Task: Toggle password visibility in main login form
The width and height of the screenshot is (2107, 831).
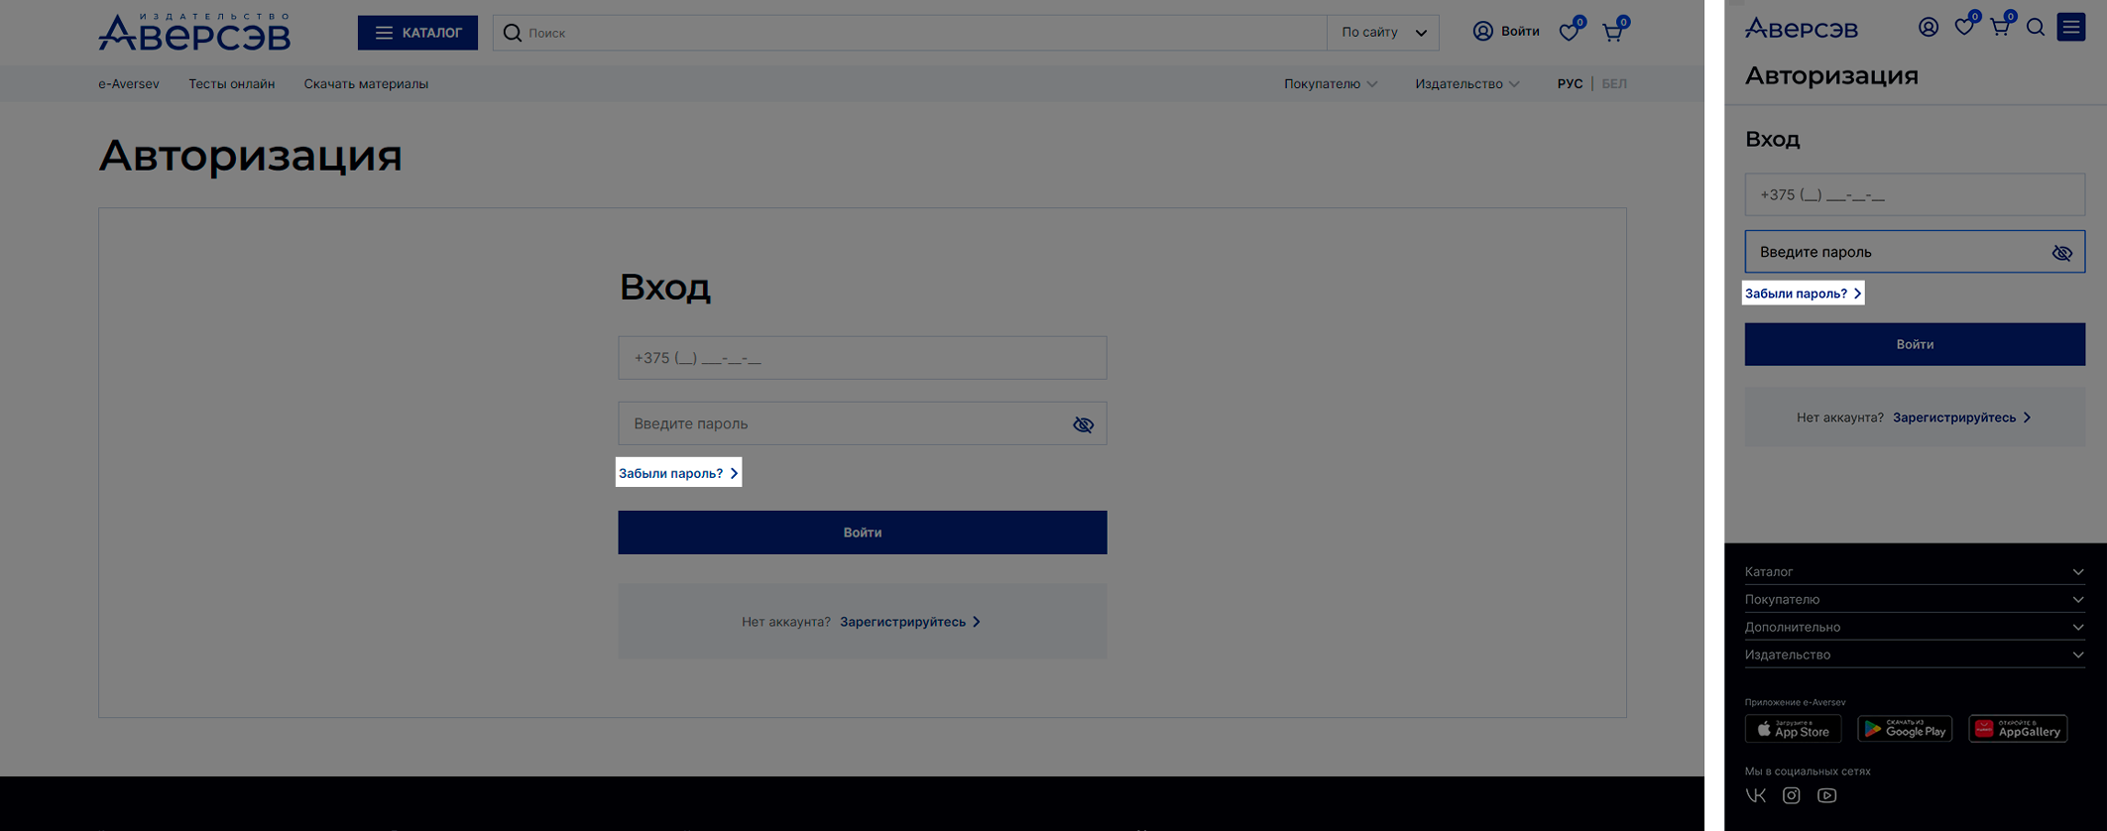Action: point(1083,424)
